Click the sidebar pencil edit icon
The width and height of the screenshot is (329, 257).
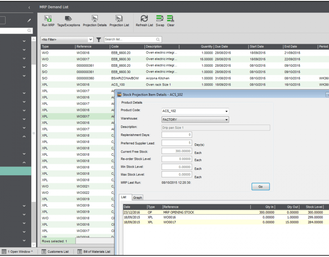point(29,20)
